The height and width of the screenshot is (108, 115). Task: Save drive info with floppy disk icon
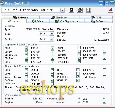tap(71, 10)
